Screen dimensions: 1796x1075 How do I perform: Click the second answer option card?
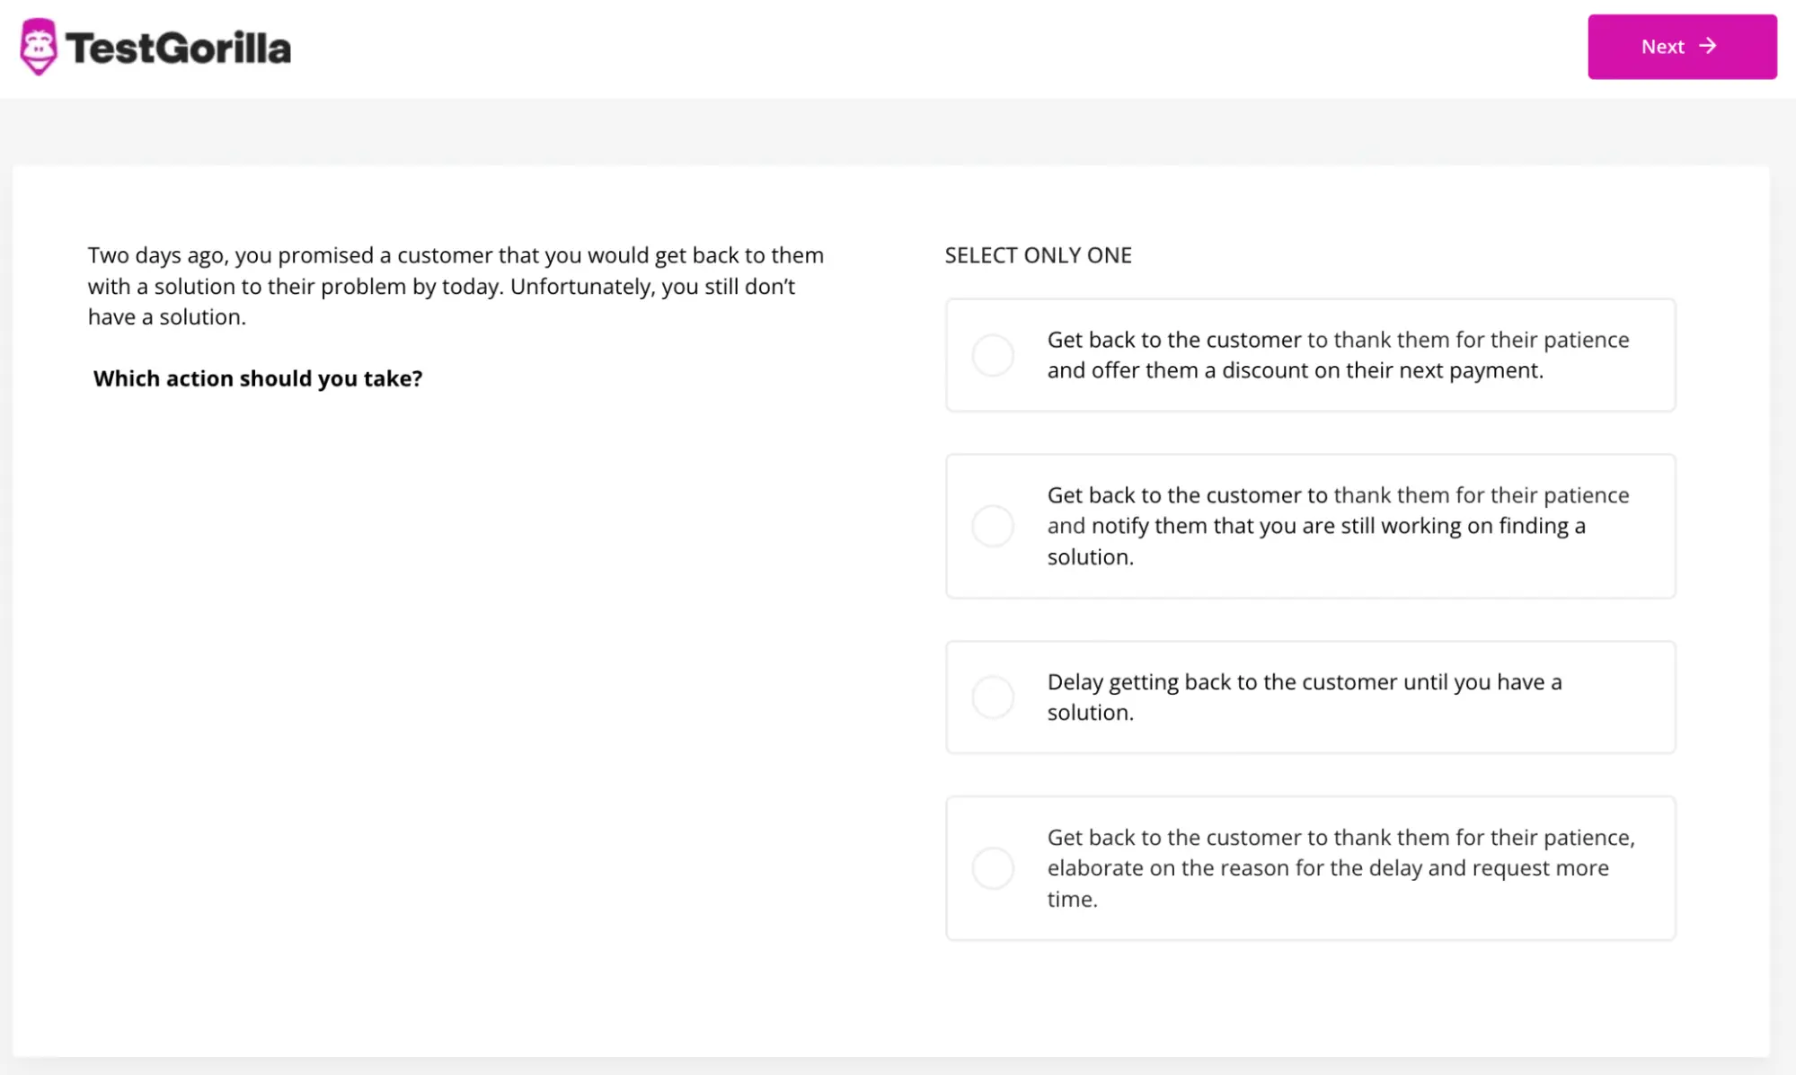[1310, 526]
